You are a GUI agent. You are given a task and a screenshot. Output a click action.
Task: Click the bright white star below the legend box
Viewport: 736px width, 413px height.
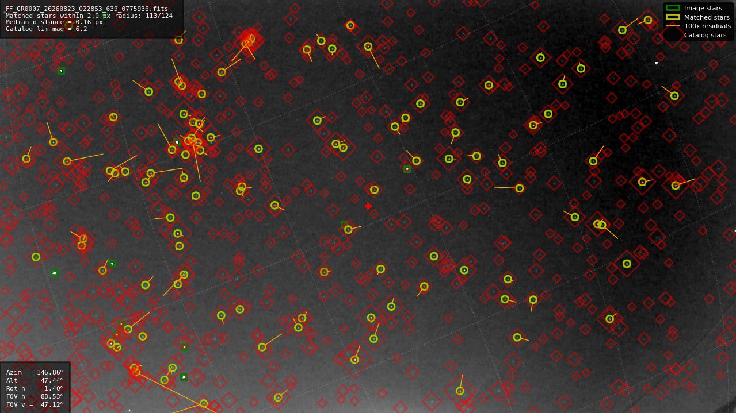pyautogui.click(x=656, y=63)
